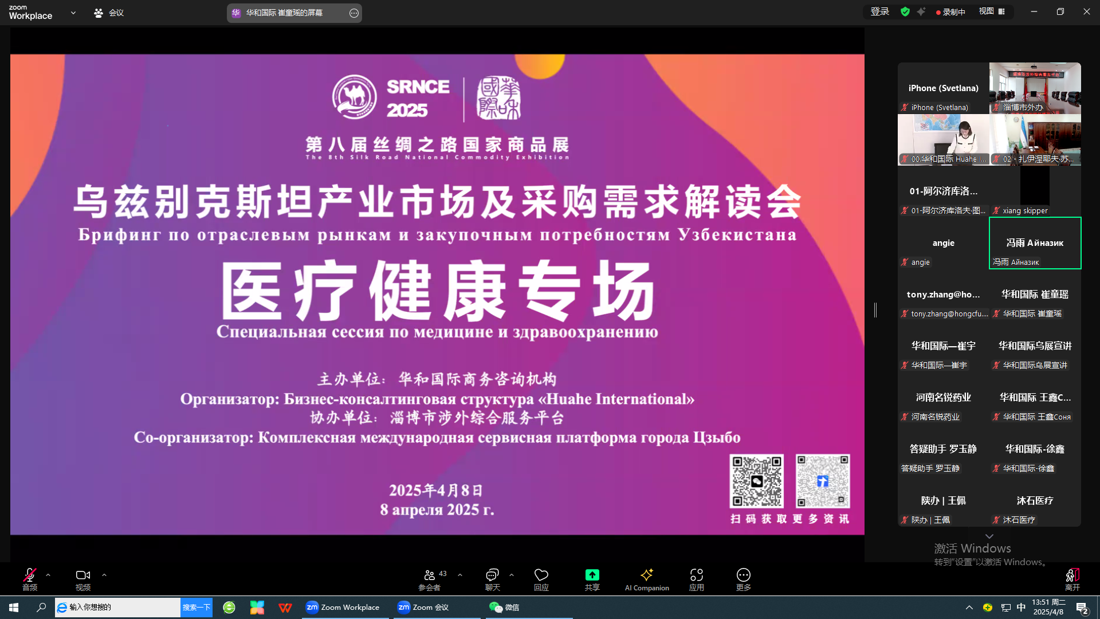Image resolution: width=1100 pixels, height=619 pixels.
Task: Click the AI sparkle icon in top bar
Action: point(921,11)
